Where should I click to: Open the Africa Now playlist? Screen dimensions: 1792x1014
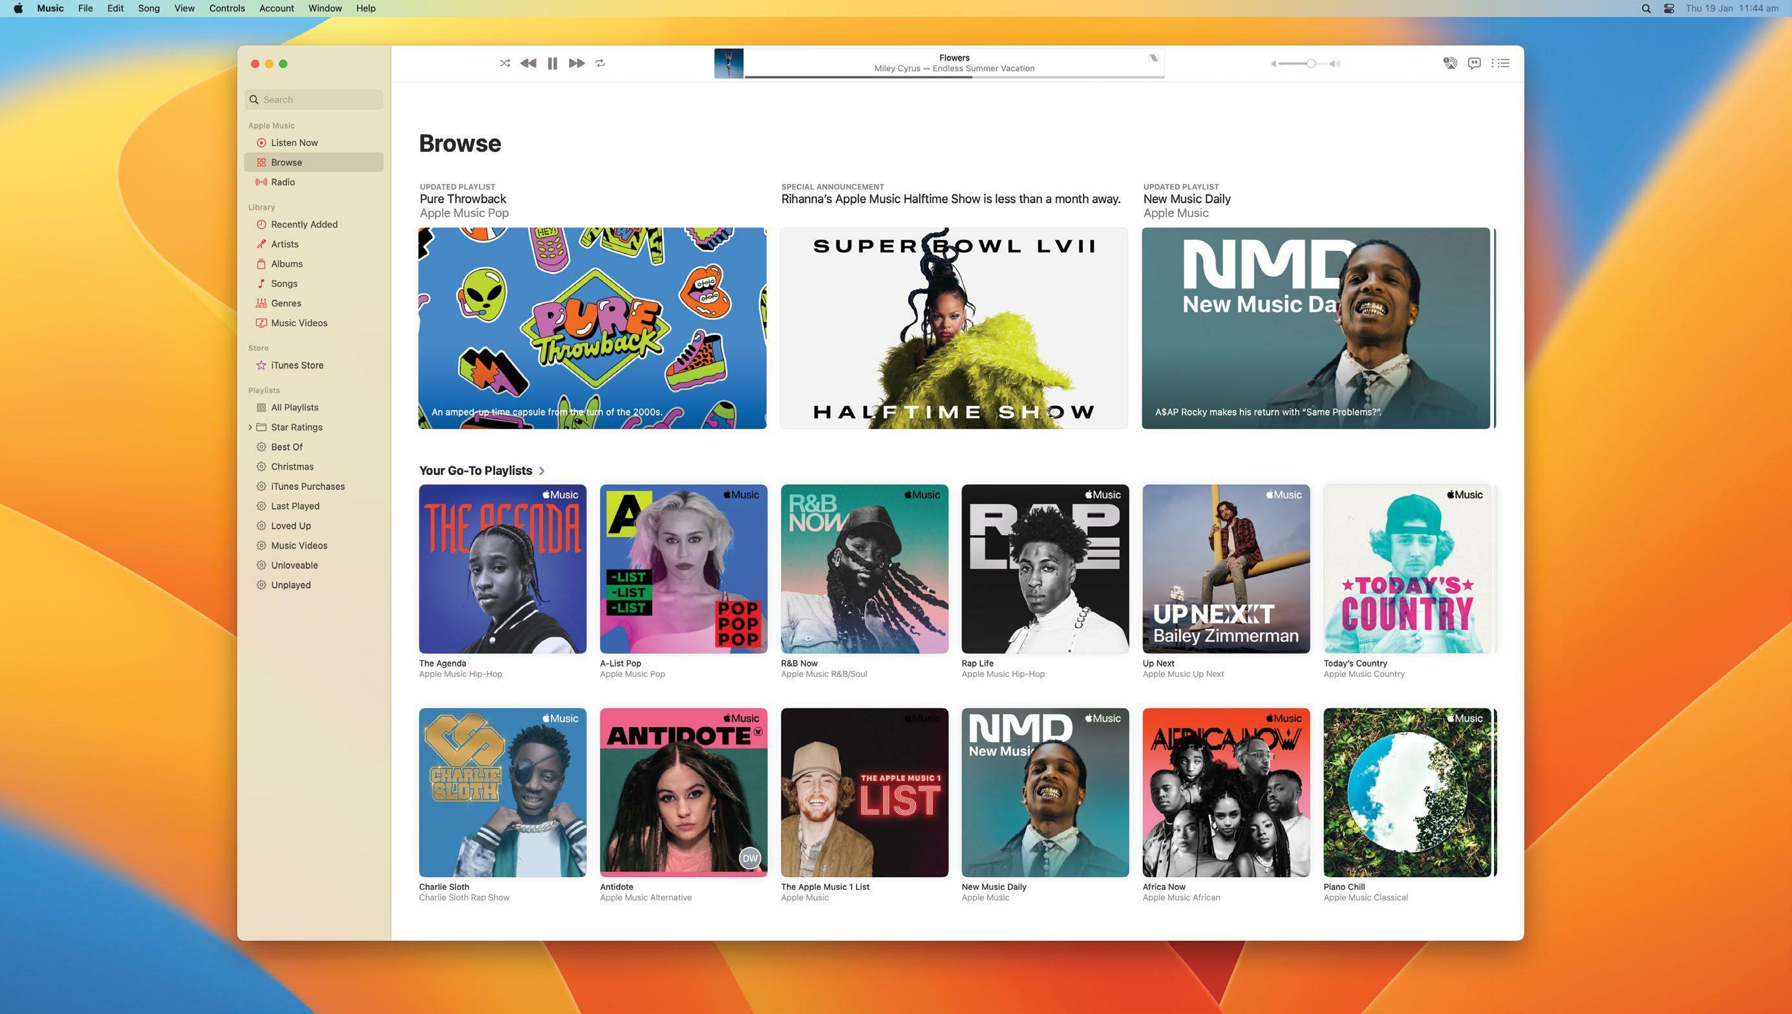coord(1226,792)
